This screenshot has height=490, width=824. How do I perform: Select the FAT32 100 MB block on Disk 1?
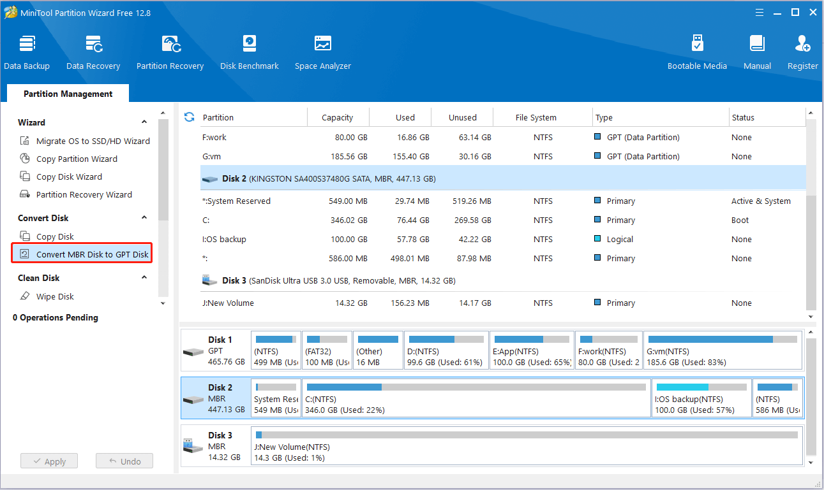(x=327, y=350)
